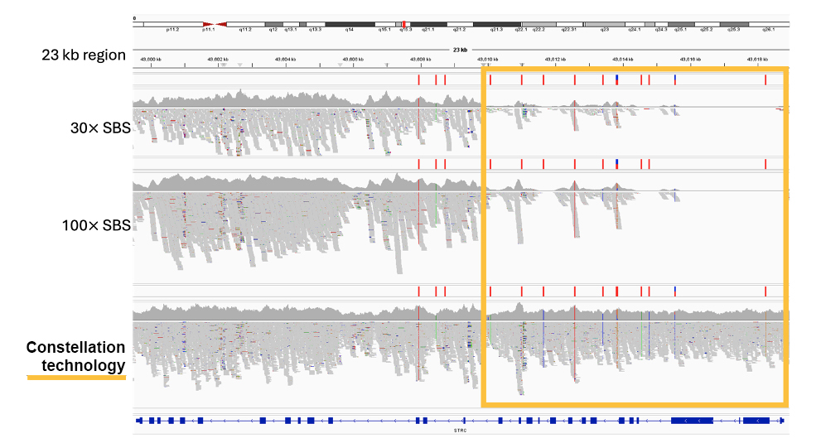
Task: Click the q11.2 band next to centromere
Action: click(245, 25)
